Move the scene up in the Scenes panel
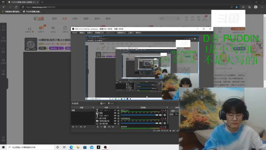 [x=81, y=127]
